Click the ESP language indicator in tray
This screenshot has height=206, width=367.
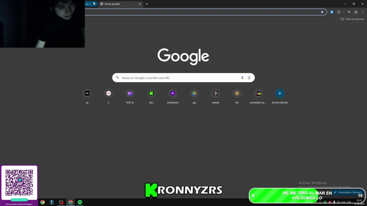coord(349,202)
